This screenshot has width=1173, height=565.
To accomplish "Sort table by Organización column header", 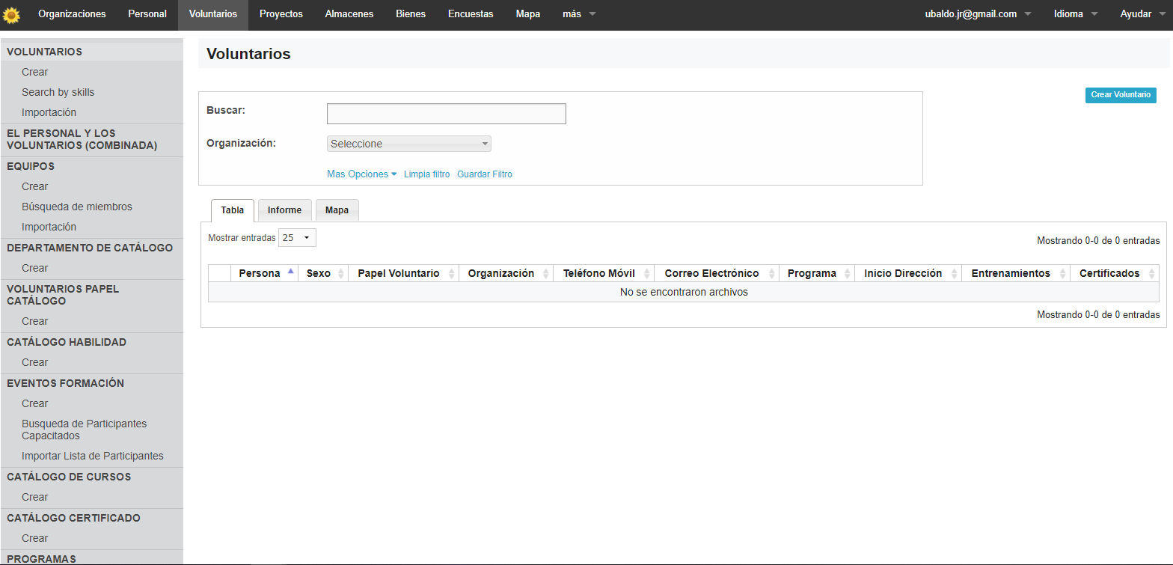I will click(x=506, y=273).
